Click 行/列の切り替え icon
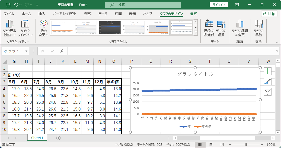Image resolution: width=281 pixels, height=148 pixels. coord(209,28)
